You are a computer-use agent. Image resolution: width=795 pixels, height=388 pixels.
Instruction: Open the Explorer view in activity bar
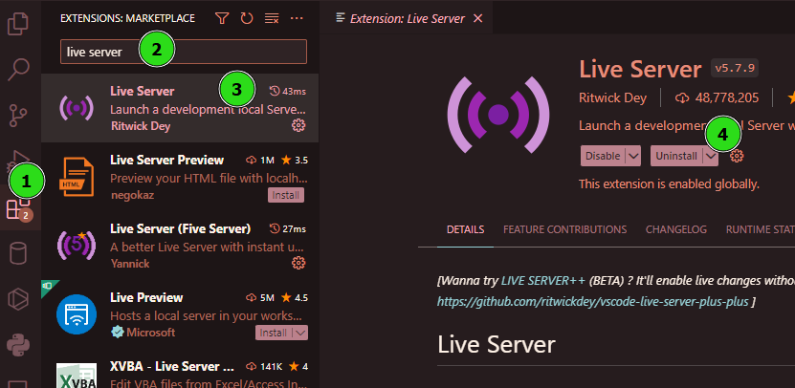pyautogui.click(x=20, y=23)
